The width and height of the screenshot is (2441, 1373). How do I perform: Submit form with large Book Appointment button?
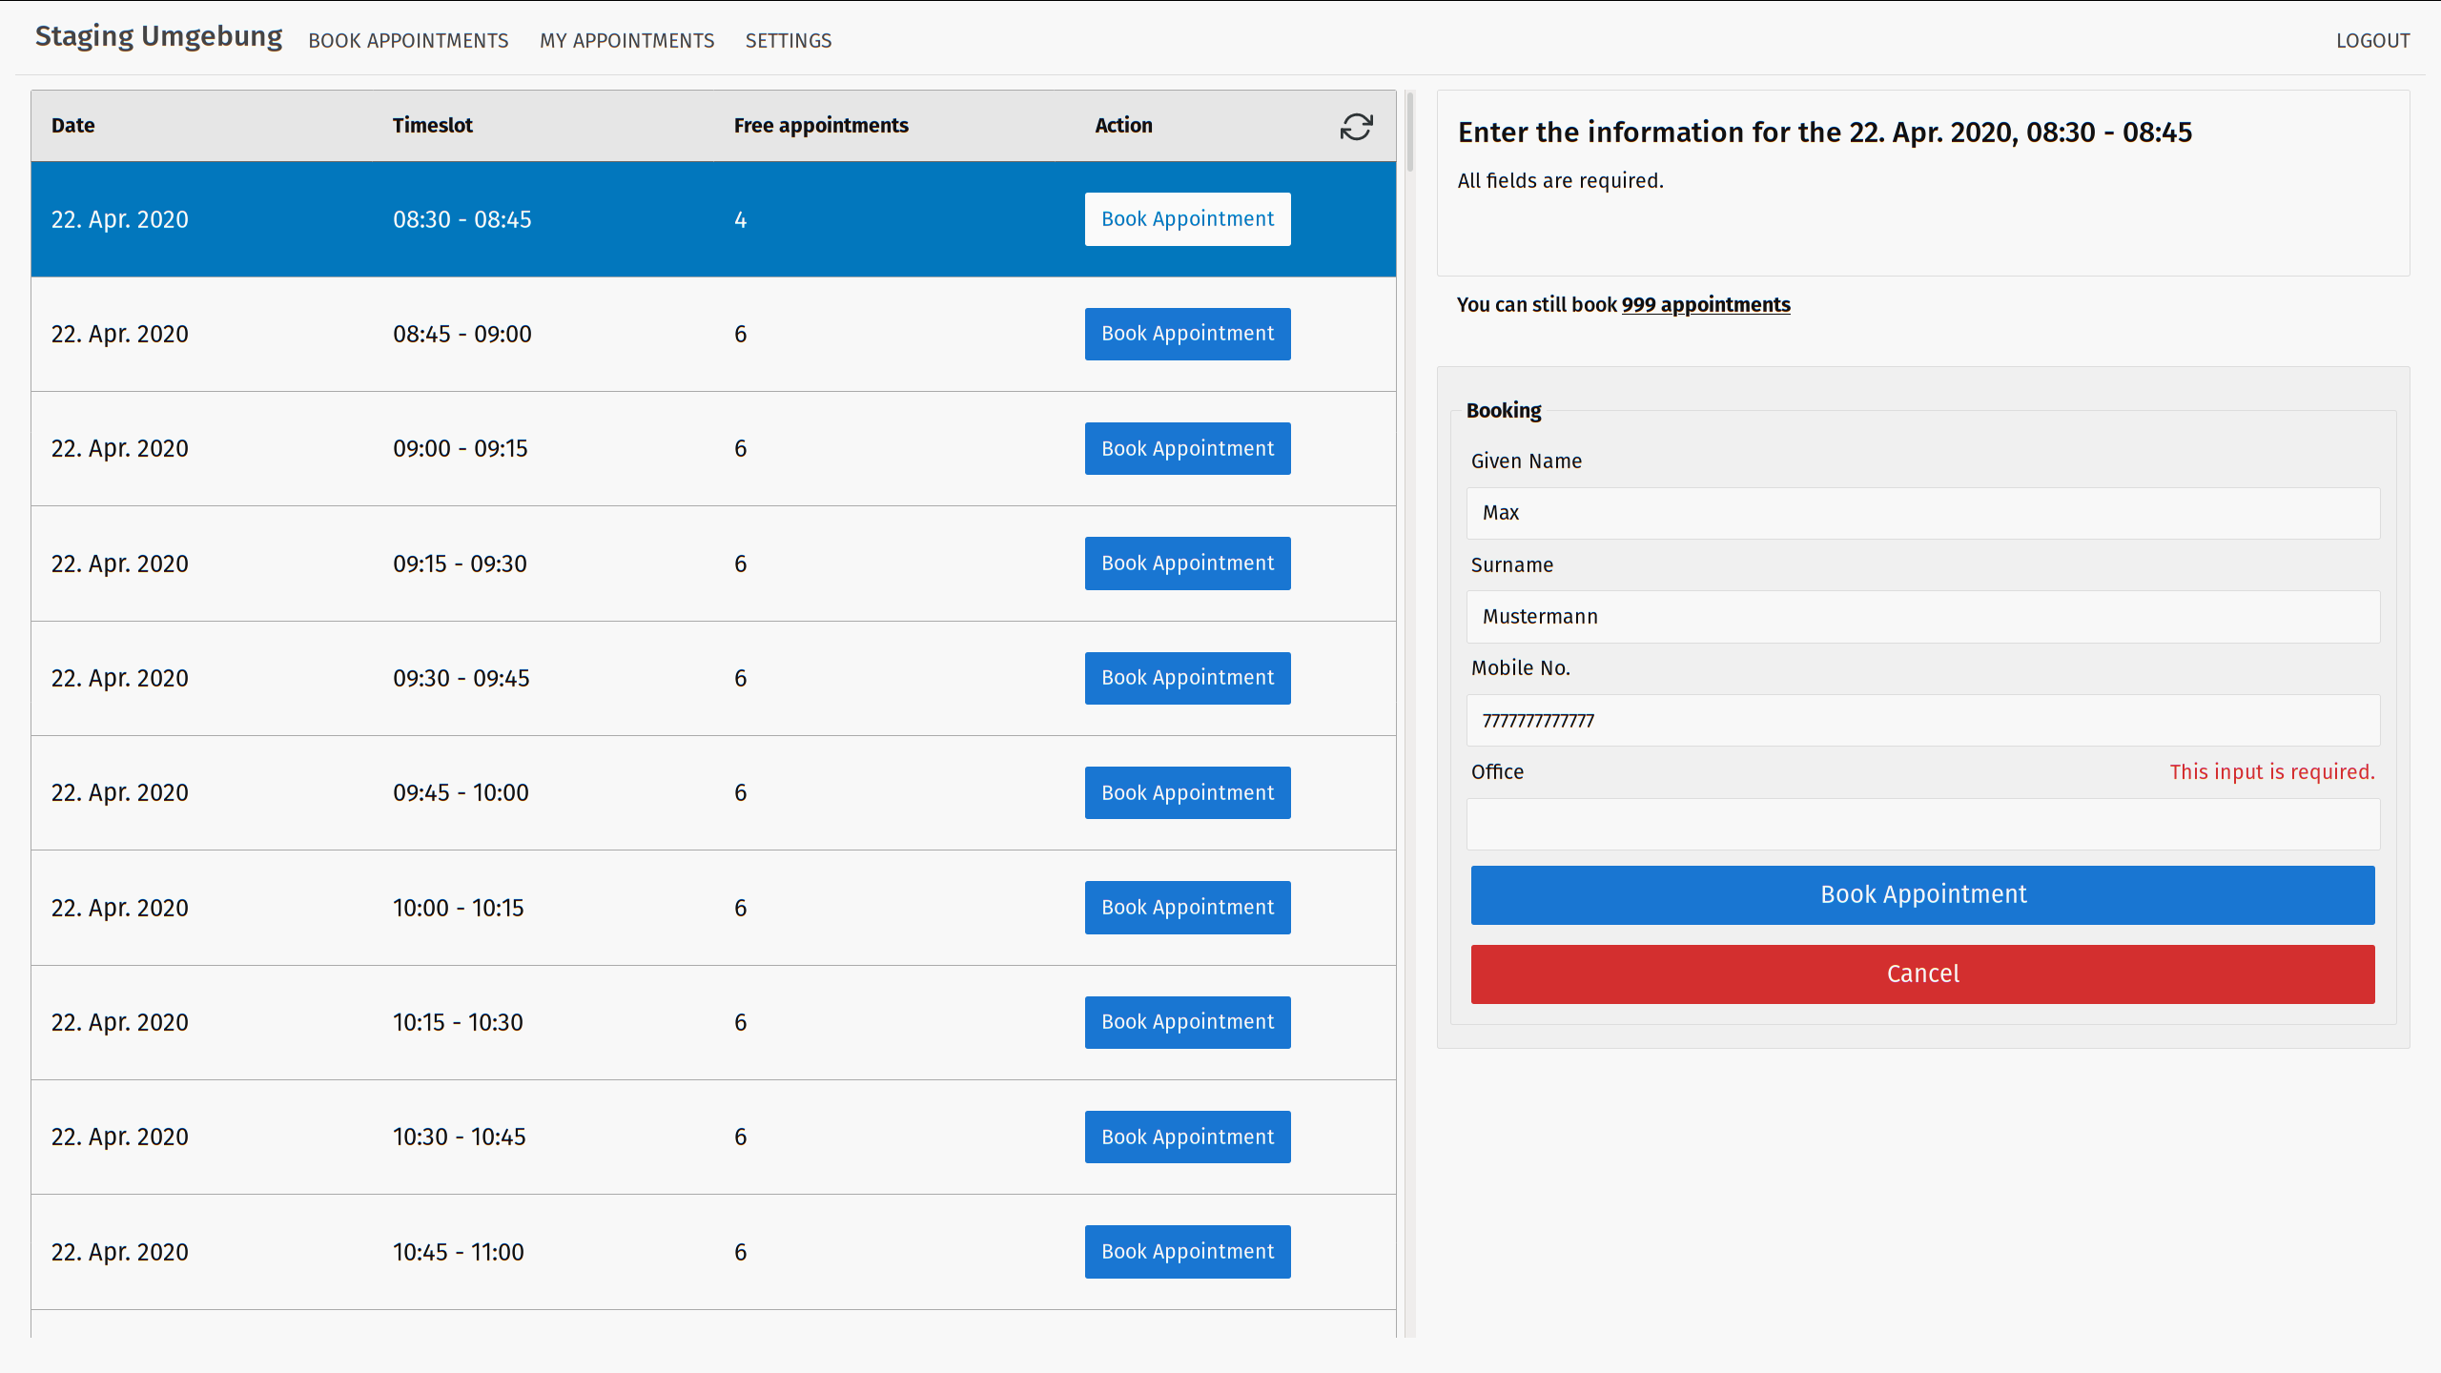1922,894
